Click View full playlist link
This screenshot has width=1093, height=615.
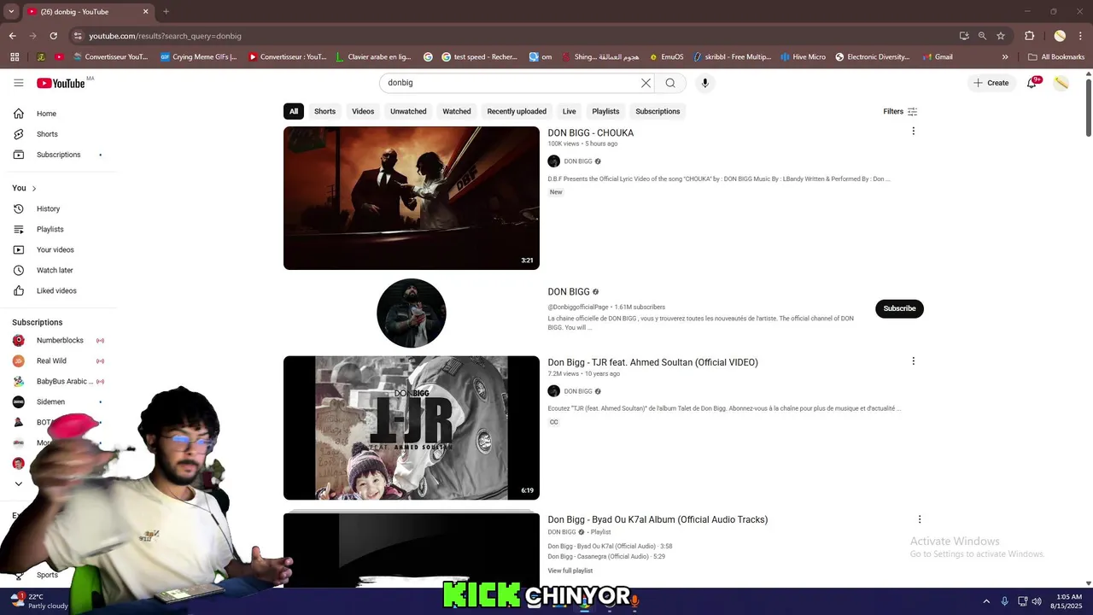[570, 571]
